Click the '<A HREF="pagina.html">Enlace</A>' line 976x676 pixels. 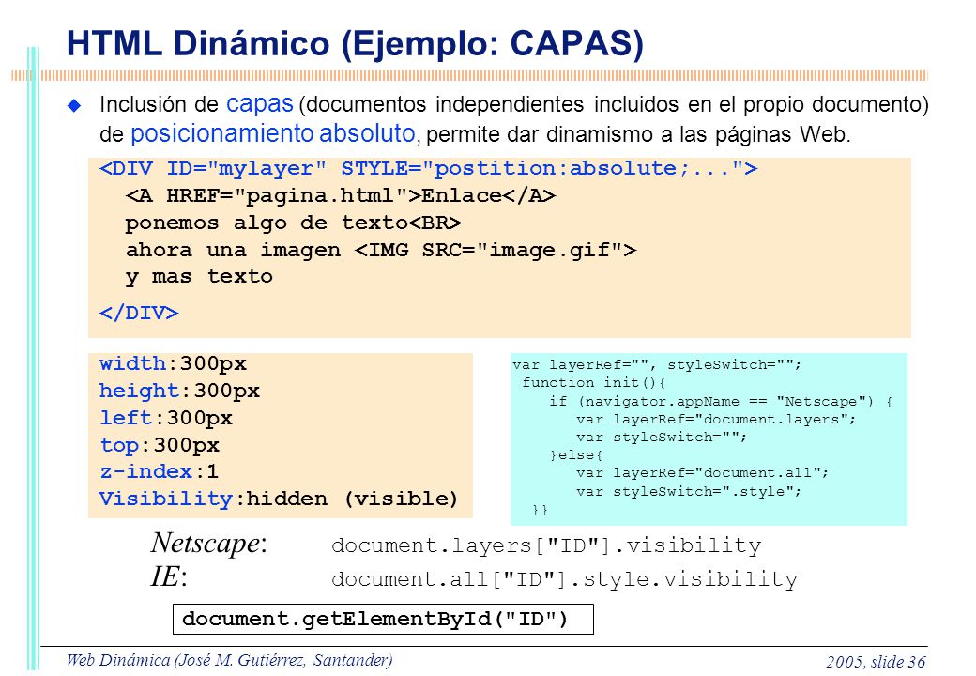tap(341, 196)
